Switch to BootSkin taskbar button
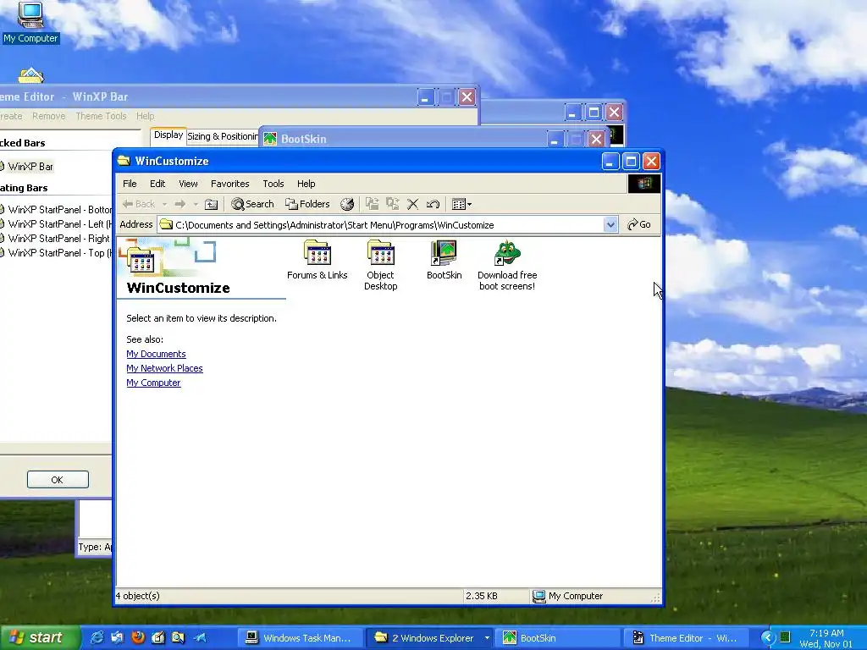The image size is (867, 650). 557,638
